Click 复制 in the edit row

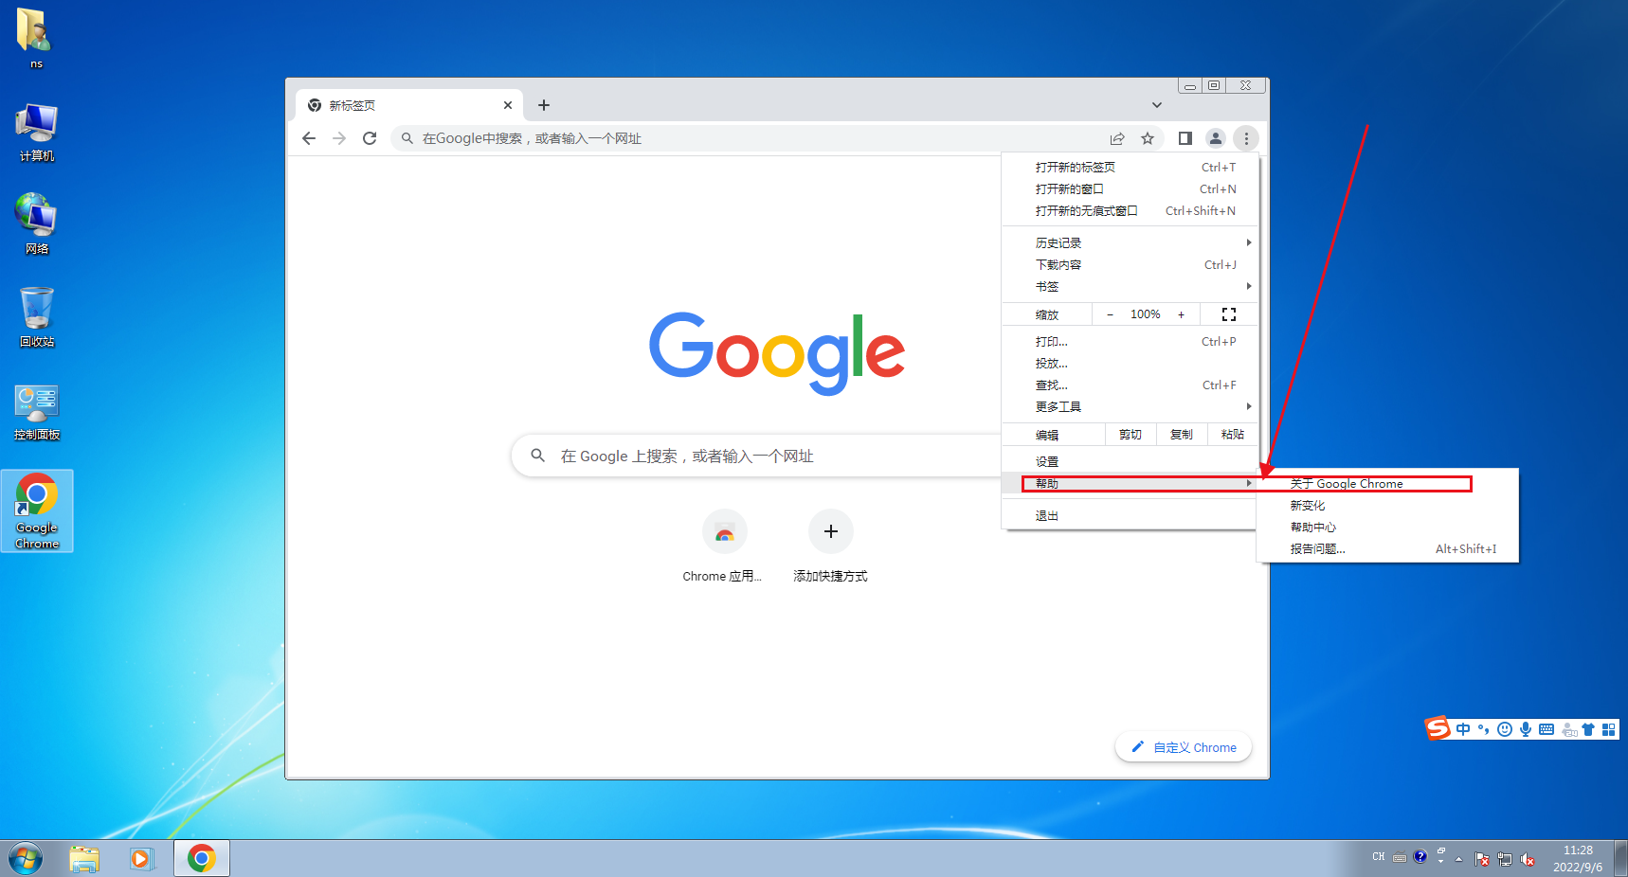1182,435
